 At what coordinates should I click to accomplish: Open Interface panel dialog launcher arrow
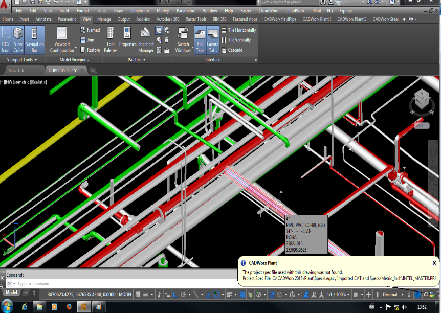pos(256,60)
